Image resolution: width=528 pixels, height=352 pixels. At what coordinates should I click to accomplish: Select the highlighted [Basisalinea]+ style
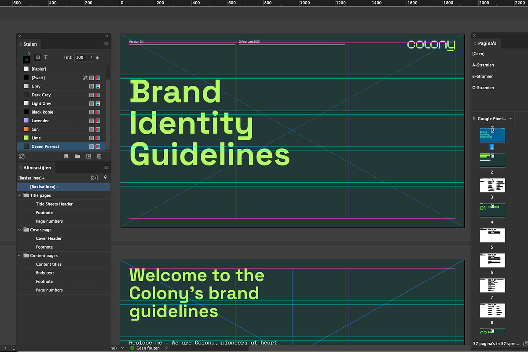(x=63, y=187)
